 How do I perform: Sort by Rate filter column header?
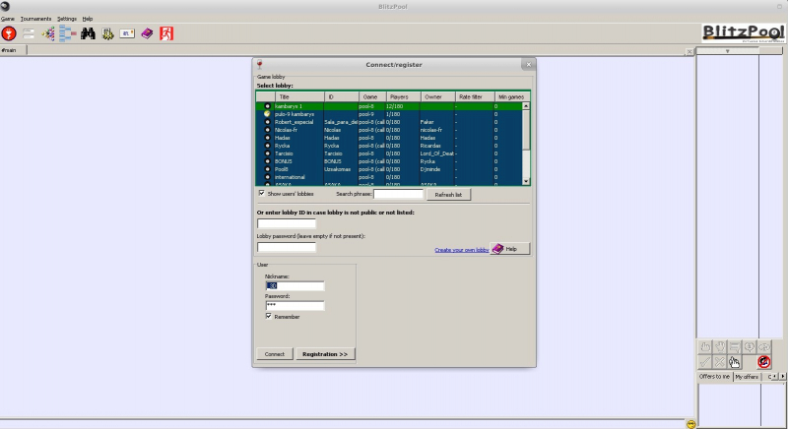point(475,96)
